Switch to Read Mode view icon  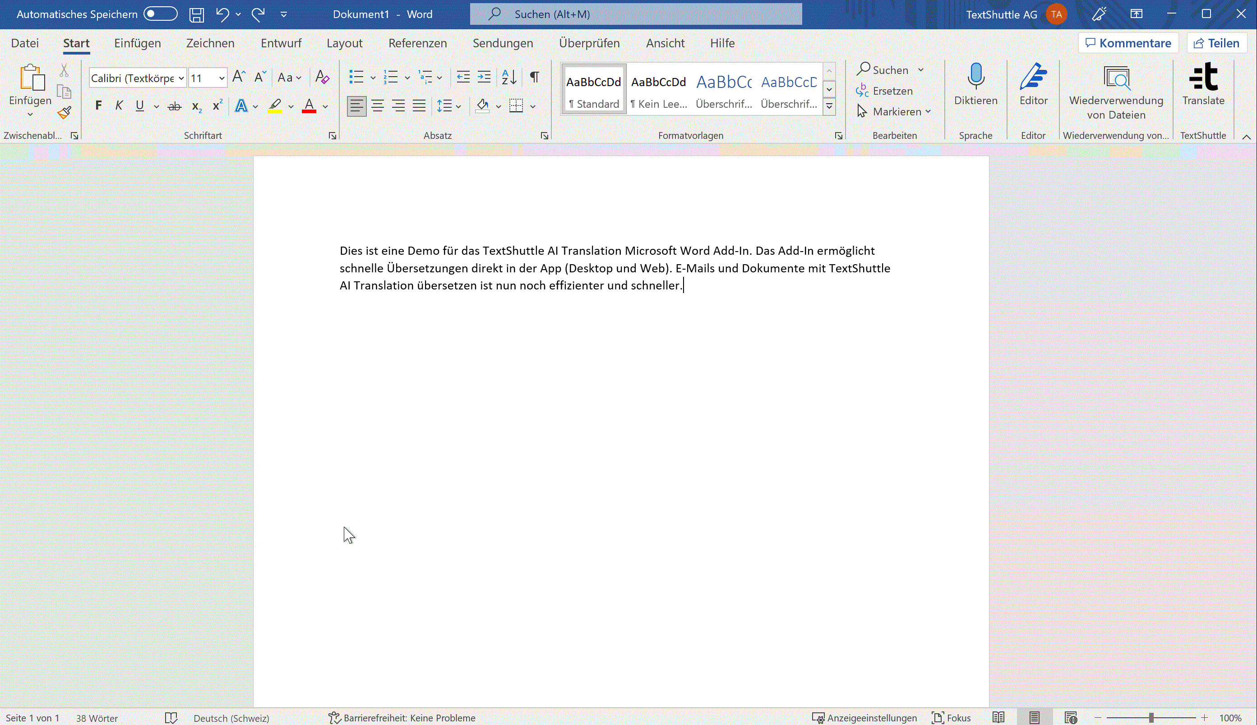point(998,717)
